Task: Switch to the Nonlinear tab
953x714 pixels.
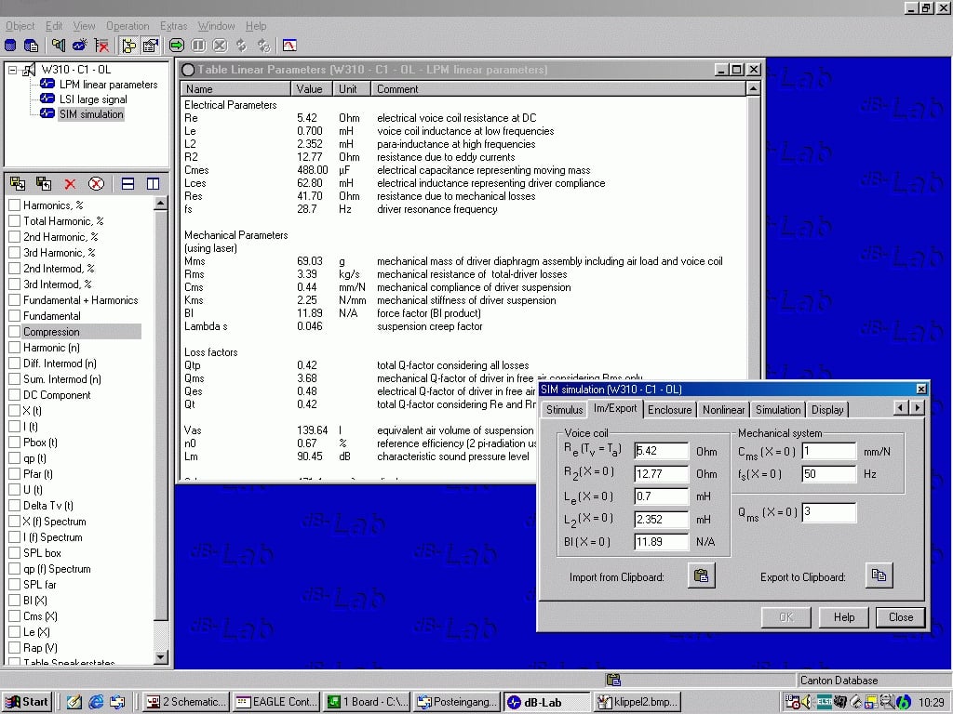Action: click(x=723, y=409)
